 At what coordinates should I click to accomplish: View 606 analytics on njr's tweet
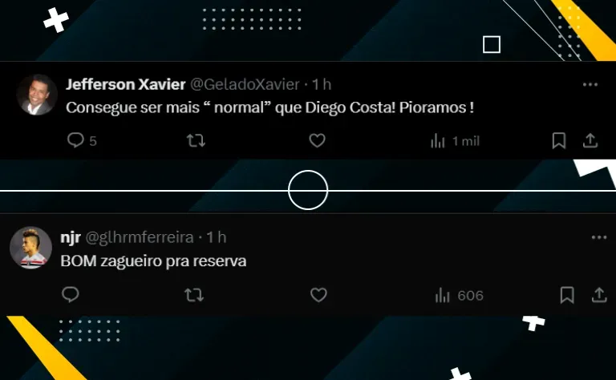[459, 296]
